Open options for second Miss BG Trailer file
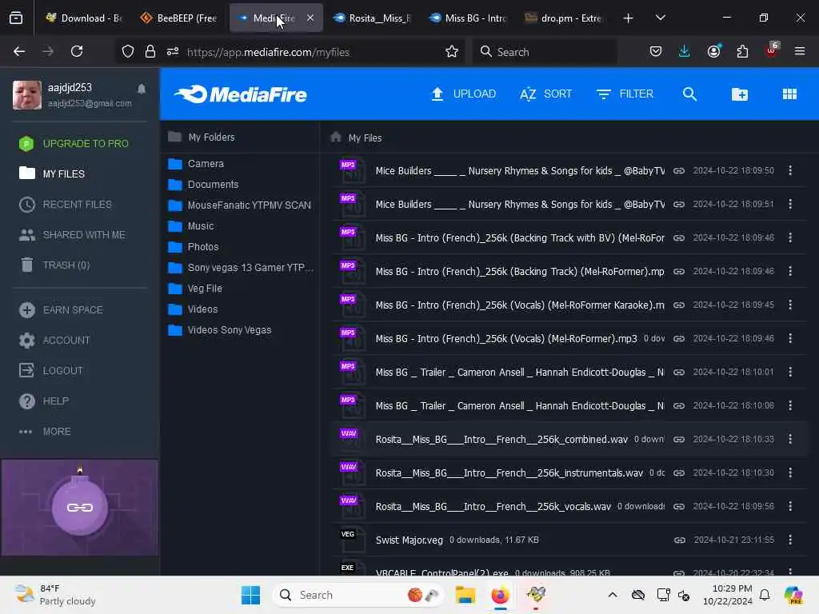The height and width of the screenshot is (614, 819). tap(790, 405)
